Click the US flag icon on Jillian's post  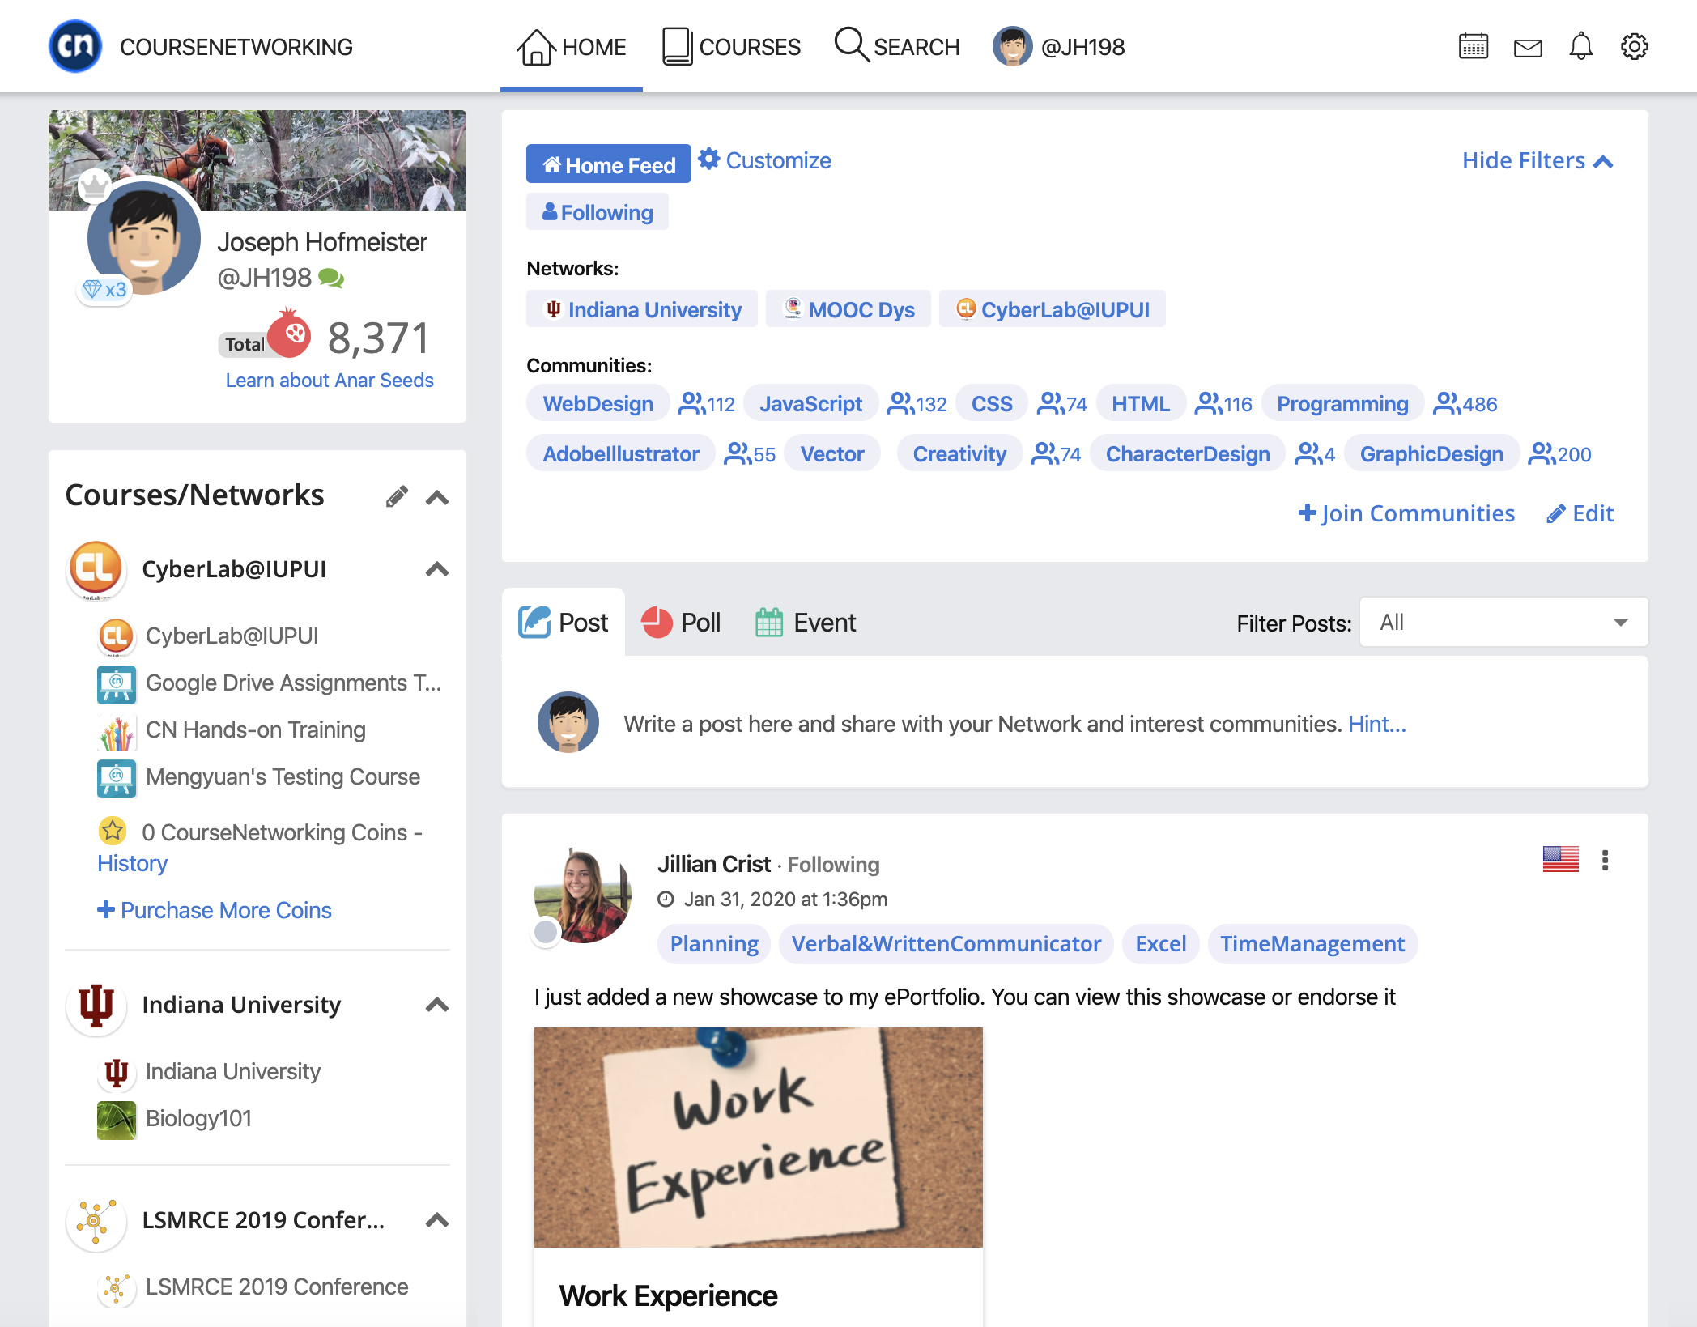[x=1560, y=859]
